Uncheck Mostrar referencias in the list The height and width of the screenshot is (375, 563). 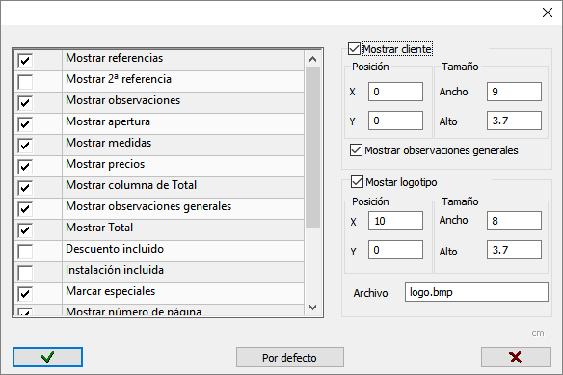click(25, 61)
